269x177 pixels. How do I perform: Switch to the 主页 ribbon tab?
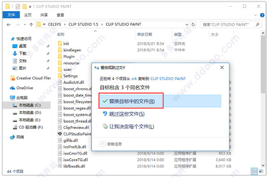point(28,15)
